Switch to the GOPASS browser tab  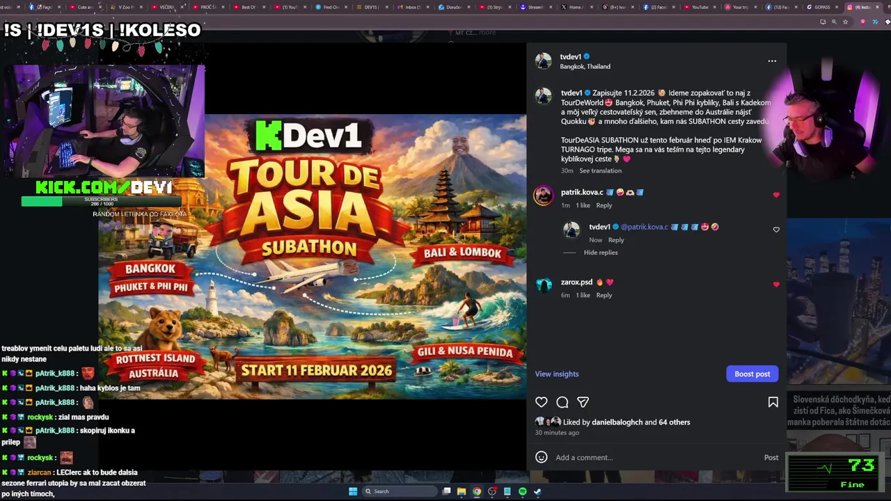tap(821, 7)
